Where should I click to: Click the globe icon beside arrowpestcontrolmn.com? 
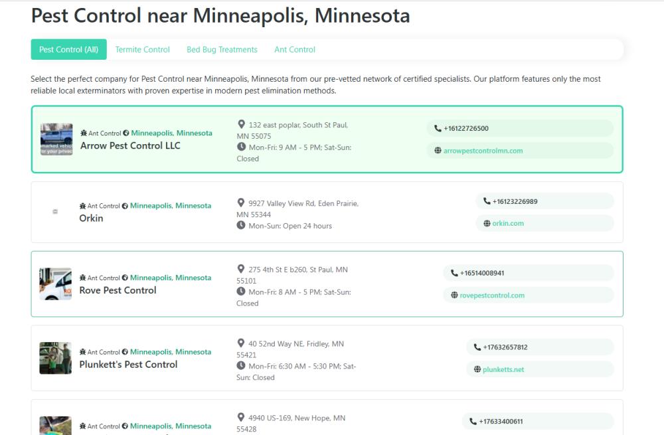coord(438,151)
